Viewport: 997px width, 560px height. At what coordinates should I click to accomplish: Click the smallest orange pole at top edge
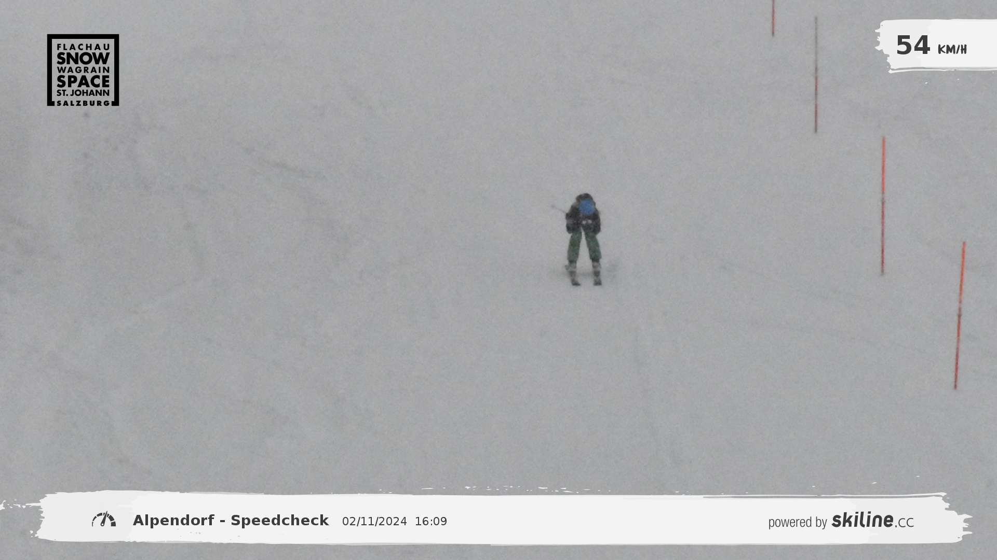tap(773, 18)
